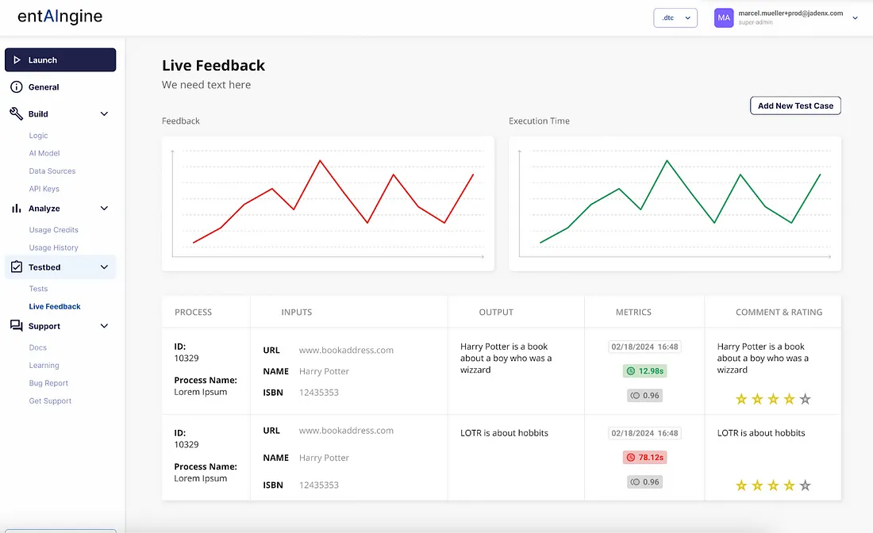Click the General info icon

click(x=16, y=87)
